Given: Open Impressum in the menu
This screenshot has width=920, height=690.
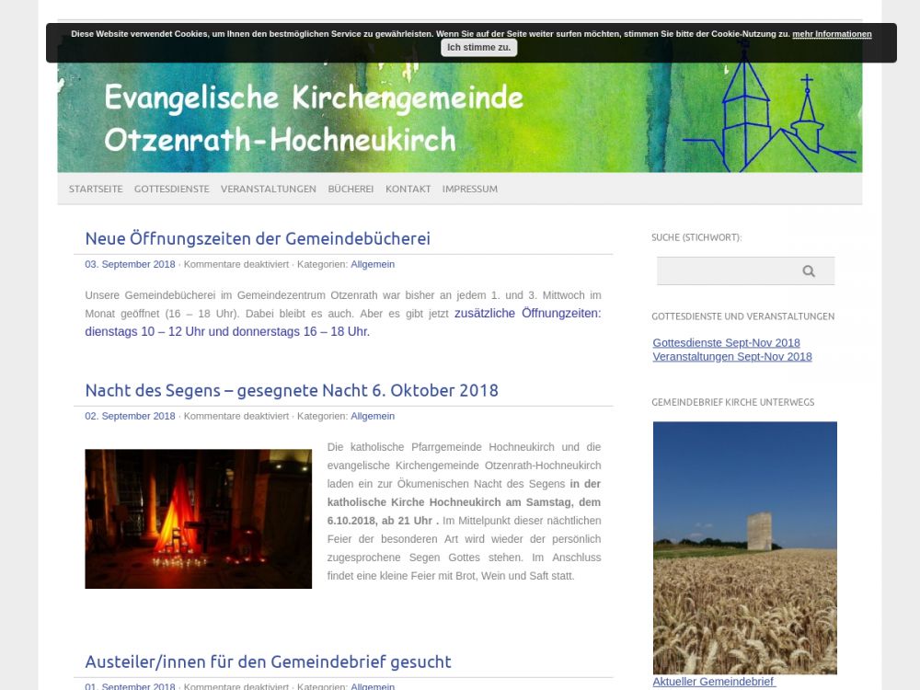Looking at the screenshot, I should 469,189.
